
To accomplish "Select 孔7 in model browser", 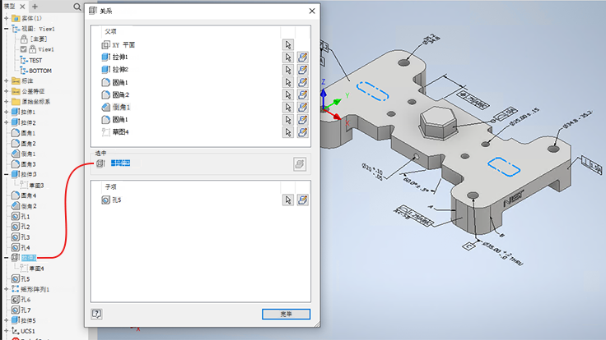I will point(26,310).
